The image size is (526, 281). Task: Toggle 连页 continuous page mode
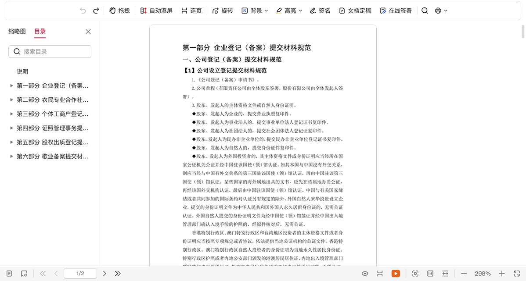[x=191, y=11]
